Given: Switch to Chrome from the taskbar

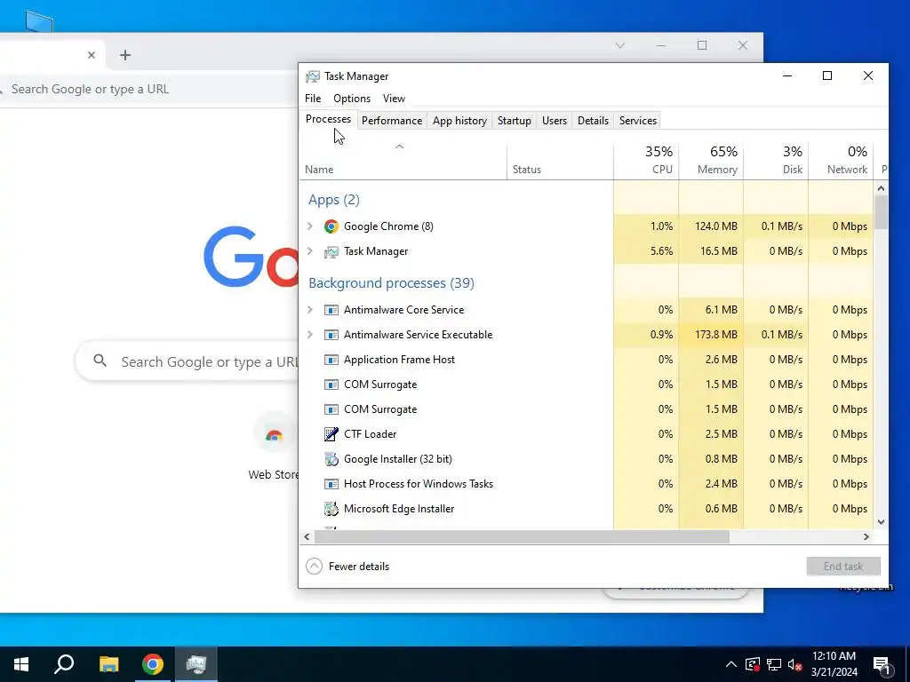Looking at the screenshot, I should click(x=153, y=664).
